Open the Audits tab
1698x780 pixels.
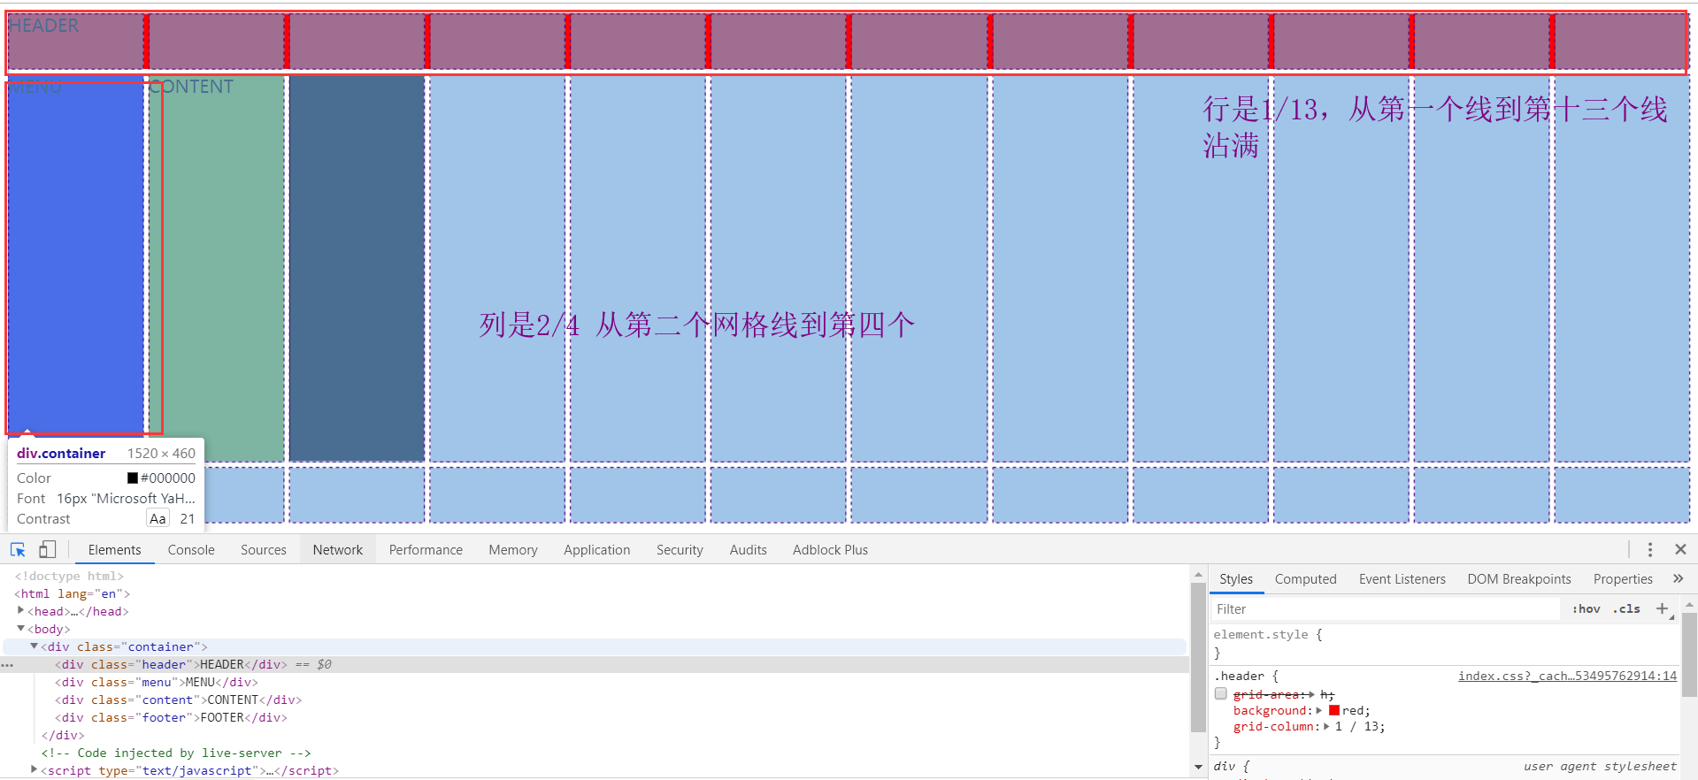pyautogui.click(x=748, y=549)
